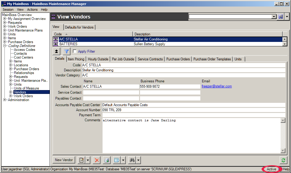The width and height of the screenshot is (291, 173).
Task: Click Stellar Air Conditioning description cell
Action: pyautogui.click(x=150, y=39)
